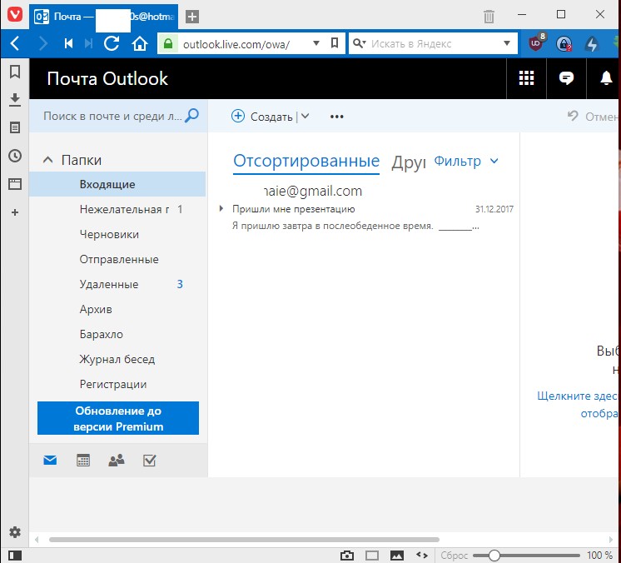This screenshot has height=563, width=621.
Task: Expand the email conversation triangle
Action: click(x=221, y=208)
